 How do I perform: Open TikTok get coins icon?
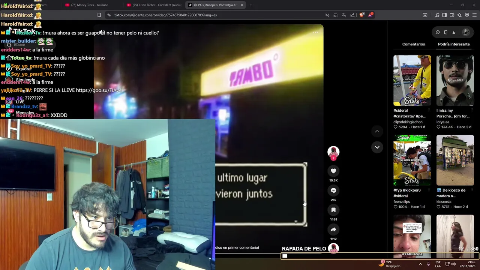point(438,32)
